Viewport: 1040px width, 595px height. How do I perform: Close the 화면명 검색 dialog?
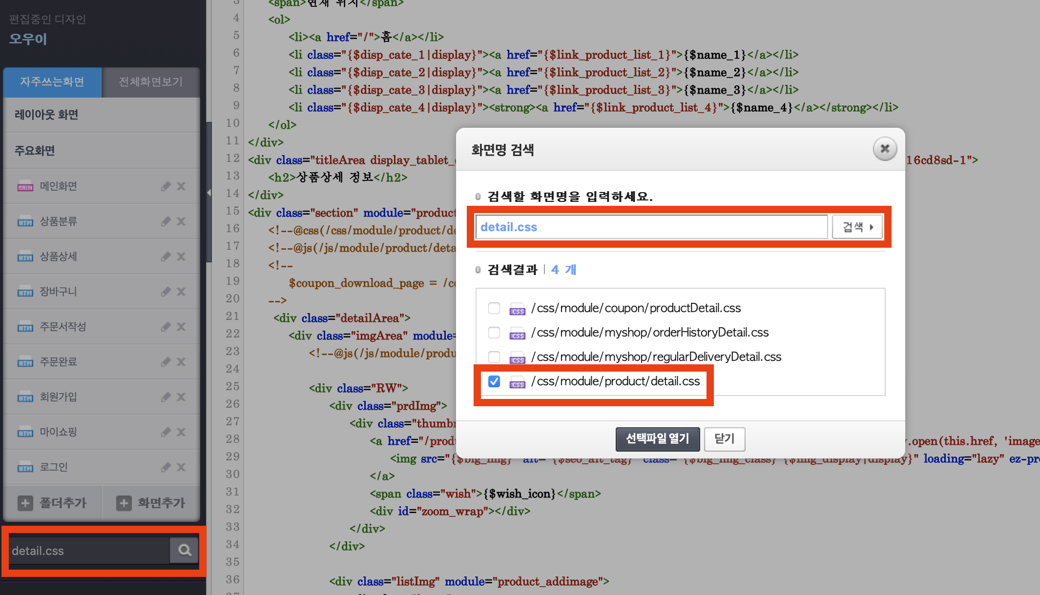pos(885,149)
